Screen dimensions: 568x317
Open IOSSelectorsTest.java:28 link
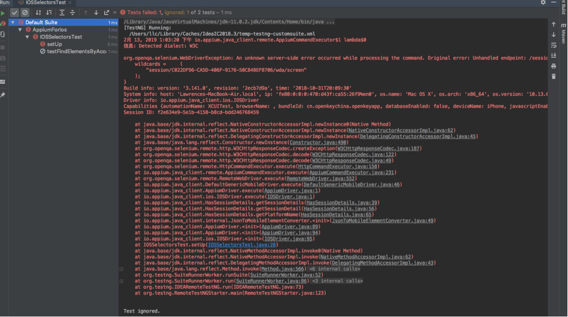click(242, 244)
